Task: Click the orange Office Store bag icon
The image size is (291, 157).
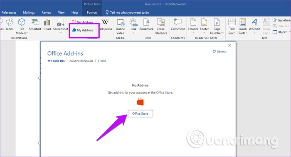Action: [141, 102]
